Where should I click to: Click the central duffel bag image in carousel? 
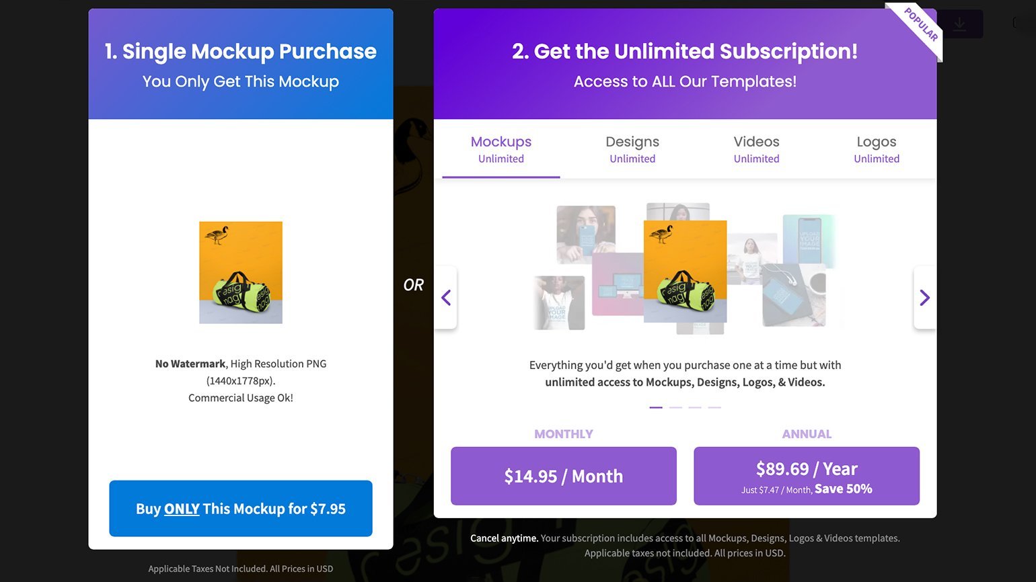tap(685, 272)
